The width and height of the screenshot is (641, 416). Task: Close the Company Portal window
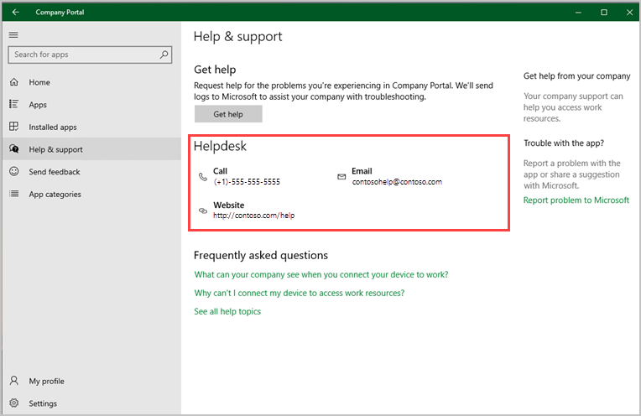click(629, 13)
